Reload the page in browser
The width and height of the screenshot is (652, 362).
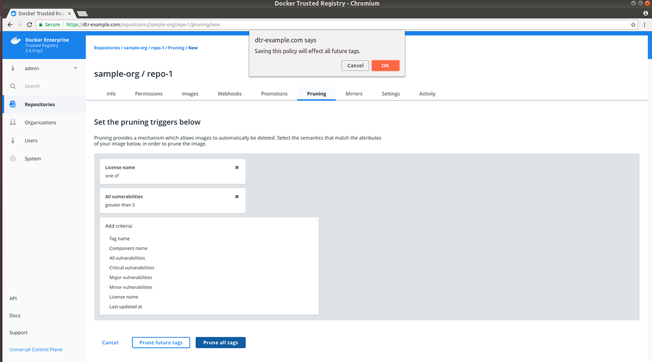(x=30, y=24)
